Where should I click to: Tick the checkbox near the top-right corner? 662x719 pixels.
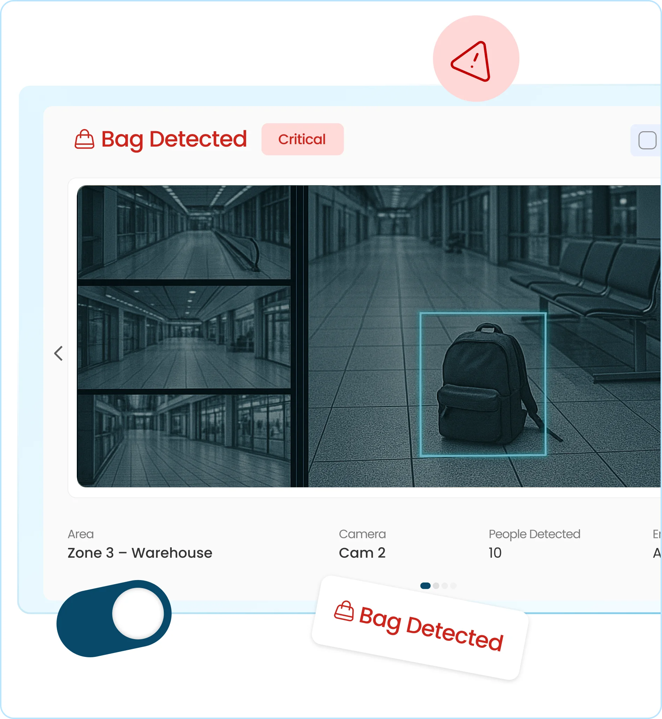648,141
